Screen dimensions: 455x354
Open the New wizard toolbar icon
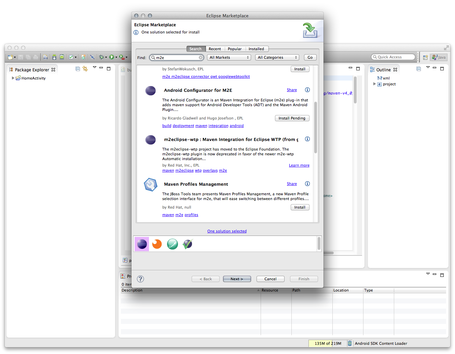(x=11, y=57)
